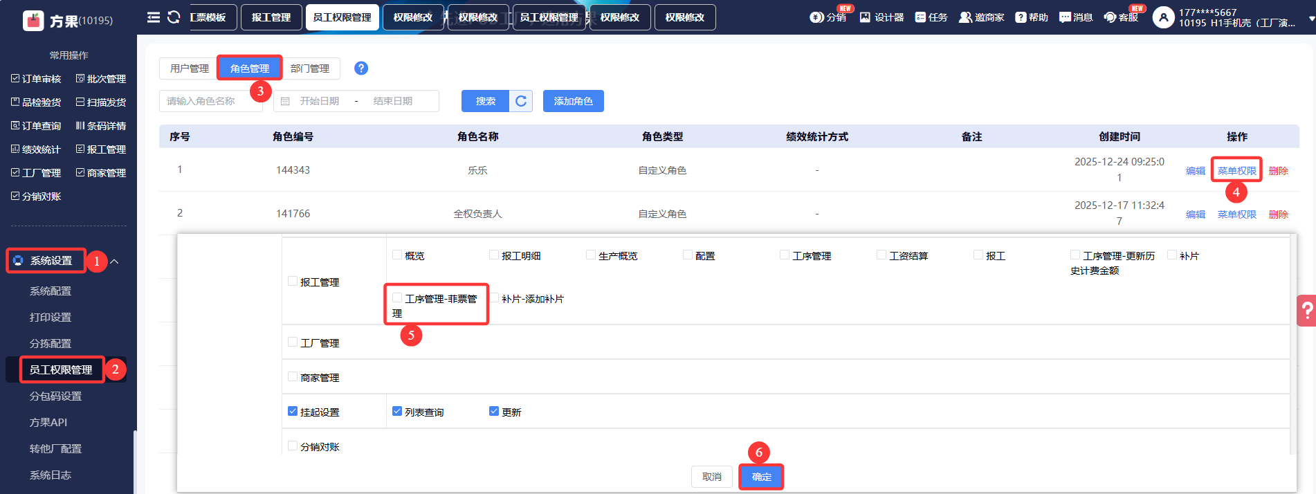Collapse the 系统设置 sidebar section
Screen dimensions: 1316x494
[115, 262]
